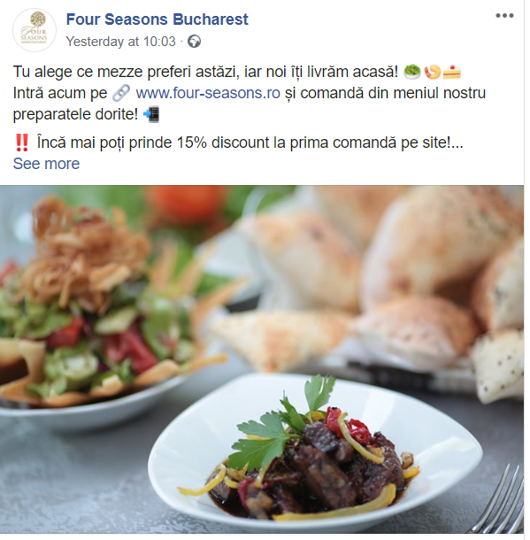Open the www.four-seasons.ro link

208,93
